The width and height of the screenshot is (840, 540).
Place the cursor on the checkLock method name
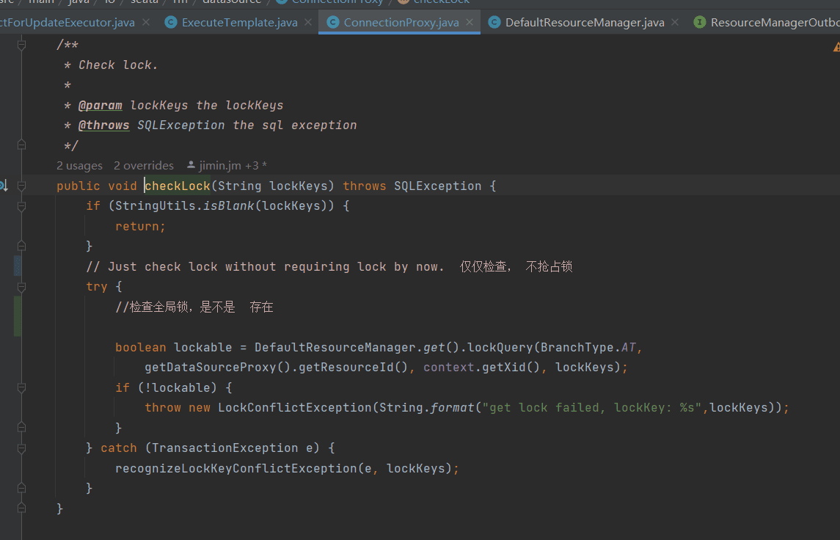[178, 186]
